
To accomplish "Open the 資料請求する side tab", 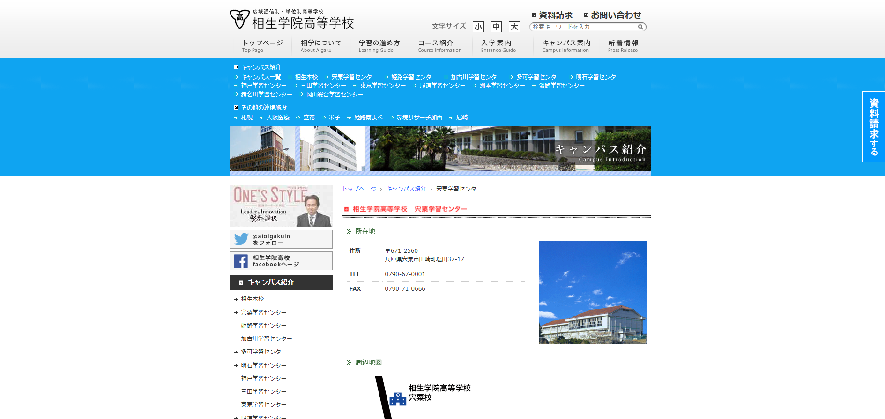I will tap(873, 127).
